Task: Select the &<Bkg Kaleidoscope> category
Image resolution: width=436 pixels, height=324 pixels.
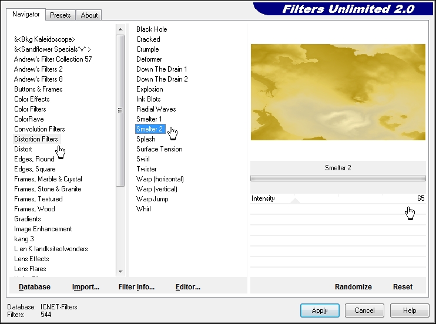Action: click(x=45, y=39)
